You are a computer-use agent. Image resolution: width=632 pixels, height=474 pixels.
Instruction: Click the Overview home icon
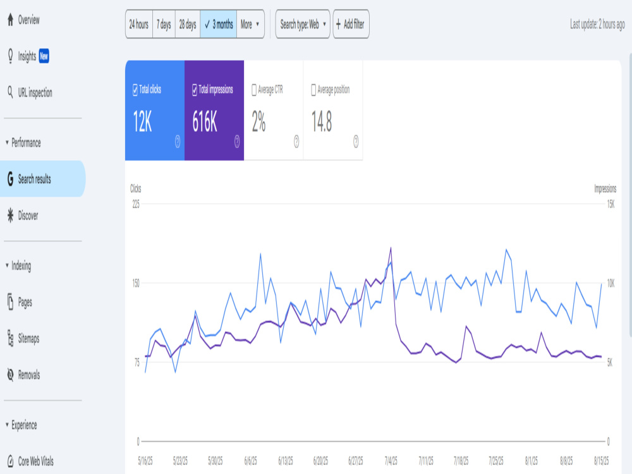tap(11, 20)
